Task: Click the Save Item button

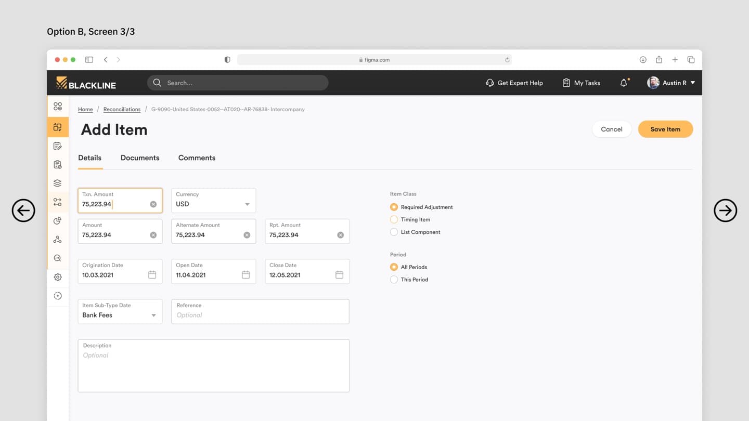Action: pyautogui.click(x=665, y=129)
